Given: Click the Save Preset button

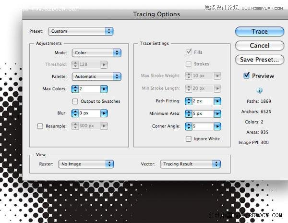Looking at the screenshot, I should (259, 60).
